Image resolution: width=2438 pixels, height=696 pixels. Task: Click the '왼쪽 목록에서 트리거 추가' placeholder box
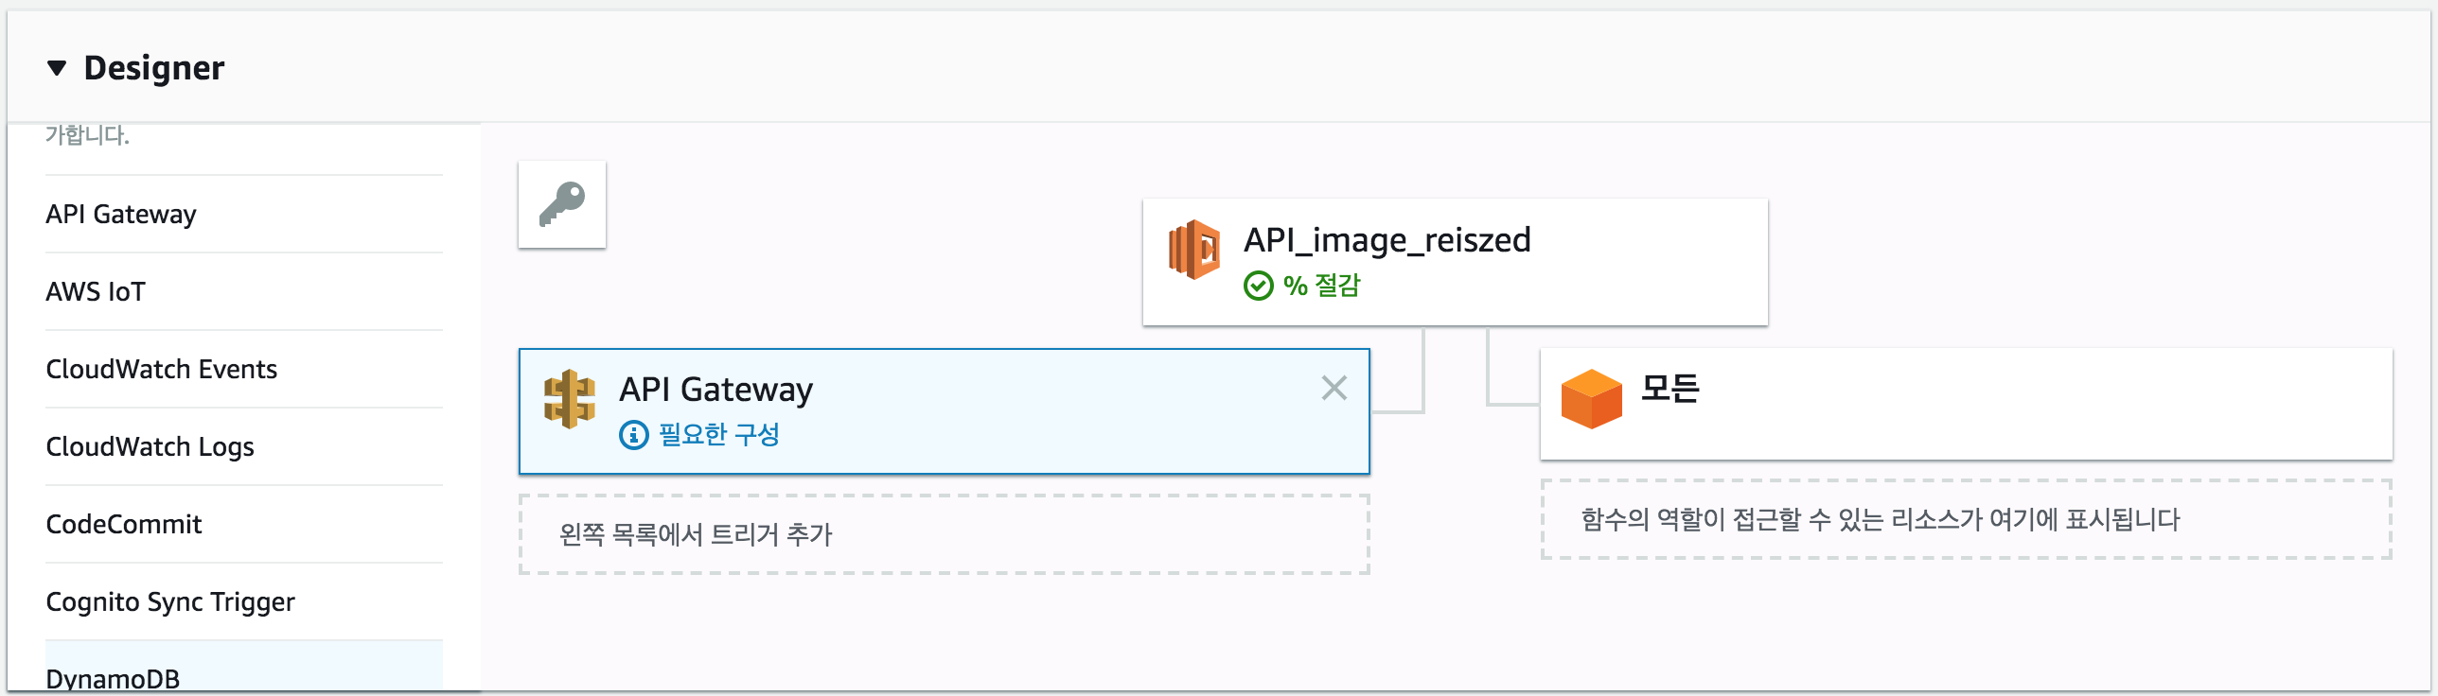(945, 534)
